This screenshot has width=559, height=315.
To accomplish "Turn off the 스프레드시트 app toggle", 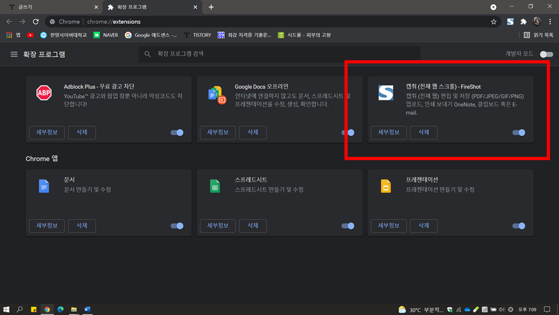I will tap(348, 226).
